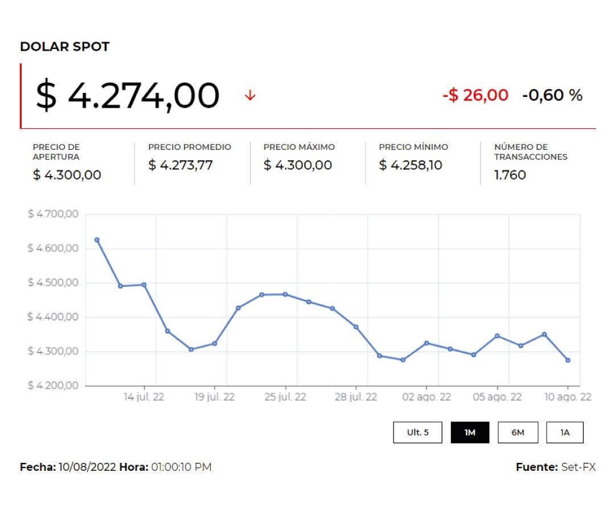Click data point above 14 jul. 22

coord(144,284)
